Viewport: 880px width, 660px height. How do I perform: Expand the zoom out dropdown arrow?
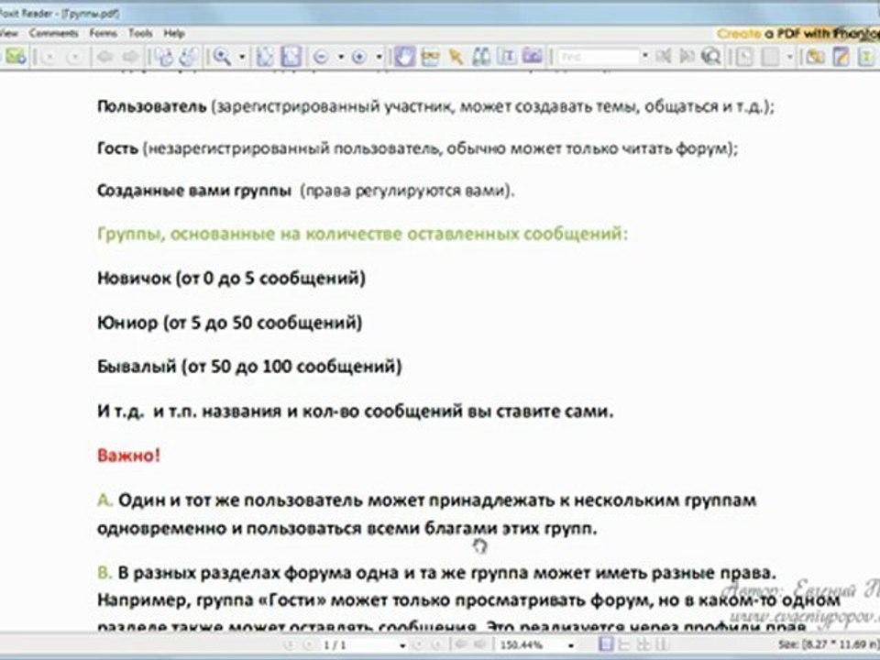click(x=341, y=57)
